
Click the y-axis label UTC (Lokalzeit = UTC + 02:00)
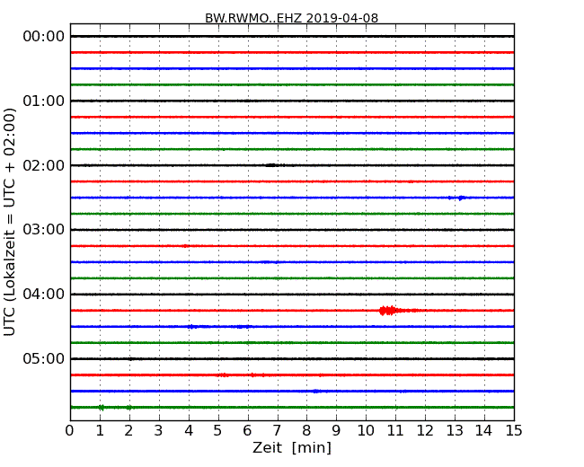pyautogui.click(x=10, y=222)
